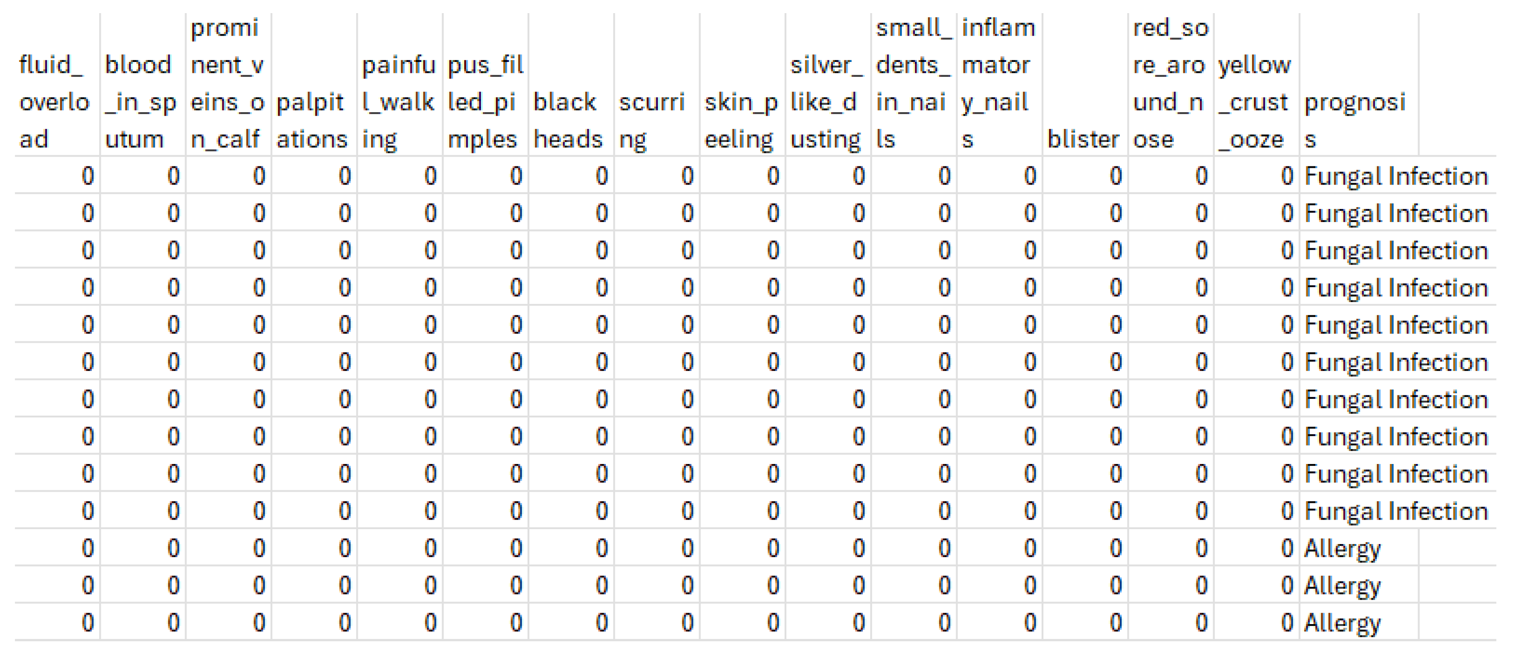1514x658 pixels.
Task: Click the prominent_veins_on_calf column header
Action: click(x=228, y=83)
